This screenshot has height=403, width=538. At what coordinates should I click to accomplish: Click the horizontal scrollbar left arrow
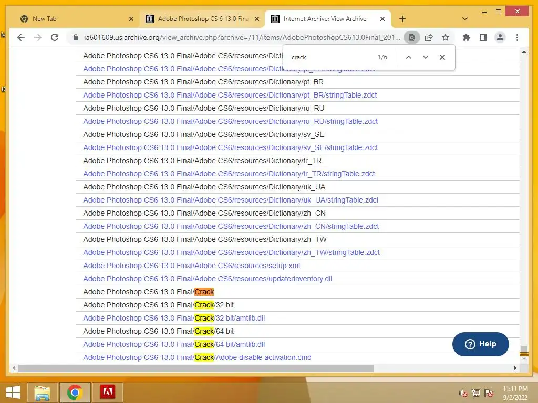pyautogui.click(x=14, y=368)
